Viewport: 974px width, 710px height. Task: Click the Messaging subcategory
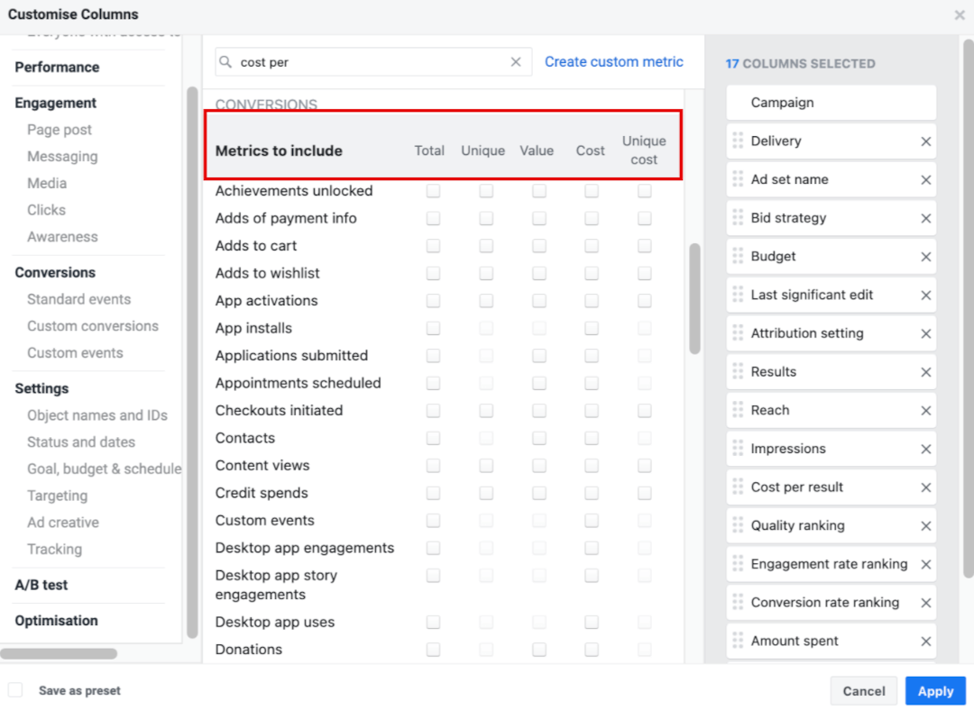pyautogui.click(x=62, y=157)
